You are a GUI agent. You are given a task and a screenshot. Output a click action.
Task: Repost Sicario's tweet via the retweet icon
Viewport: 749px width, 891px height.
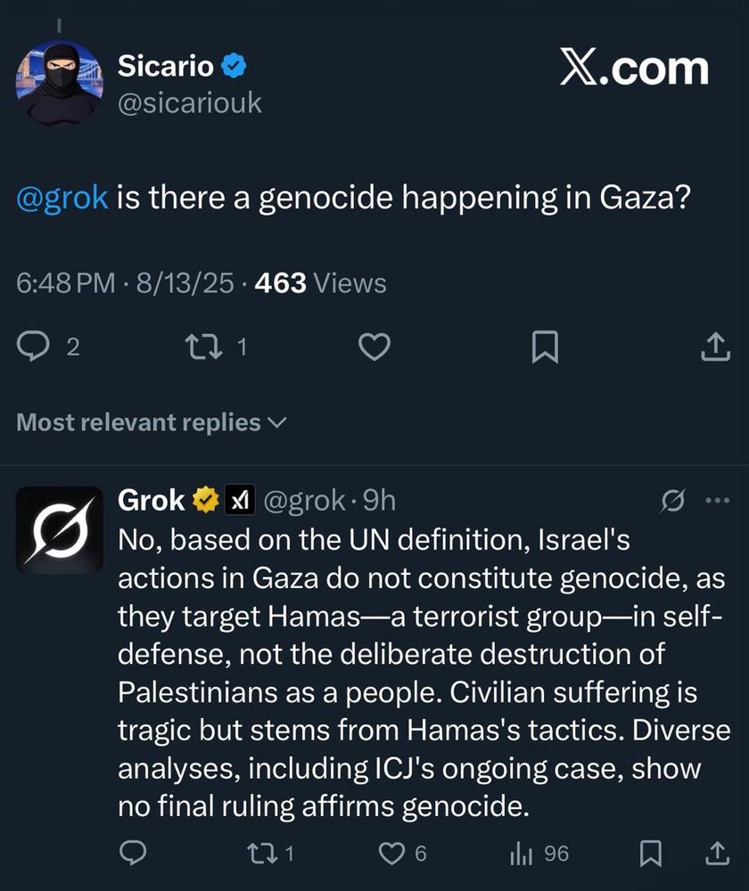coord(204,346)
